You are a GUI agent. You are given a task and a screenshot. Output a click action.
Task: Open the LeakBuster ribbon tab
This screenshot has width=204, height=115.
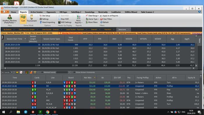[116, 12]
